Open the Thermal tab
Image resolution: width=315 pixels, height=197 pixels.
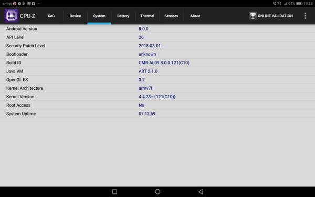click(x=147, y=16)
